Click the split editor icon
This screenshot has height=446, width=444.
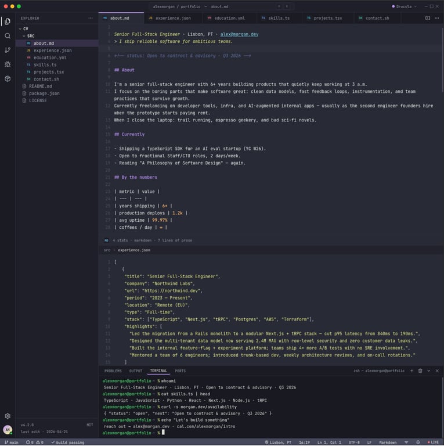[428, 18]
